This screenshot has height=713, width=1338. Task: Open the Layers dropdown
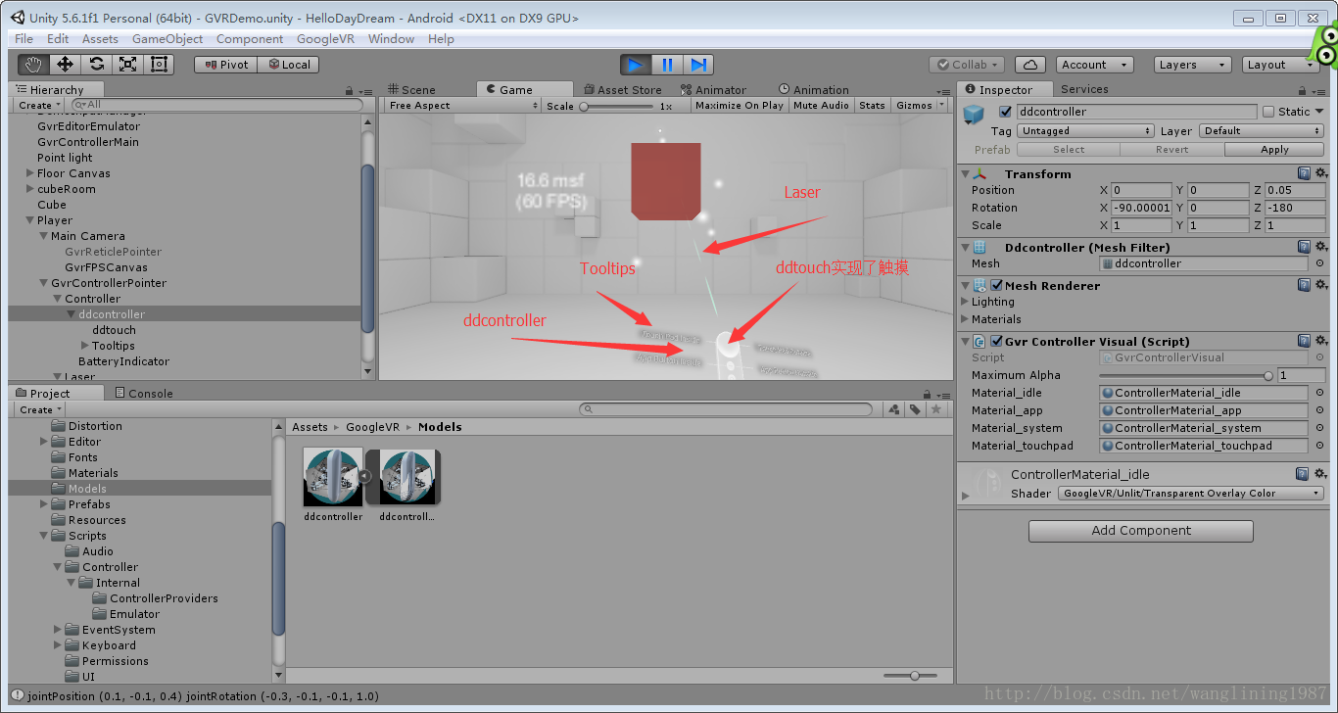pos(1192,65)
